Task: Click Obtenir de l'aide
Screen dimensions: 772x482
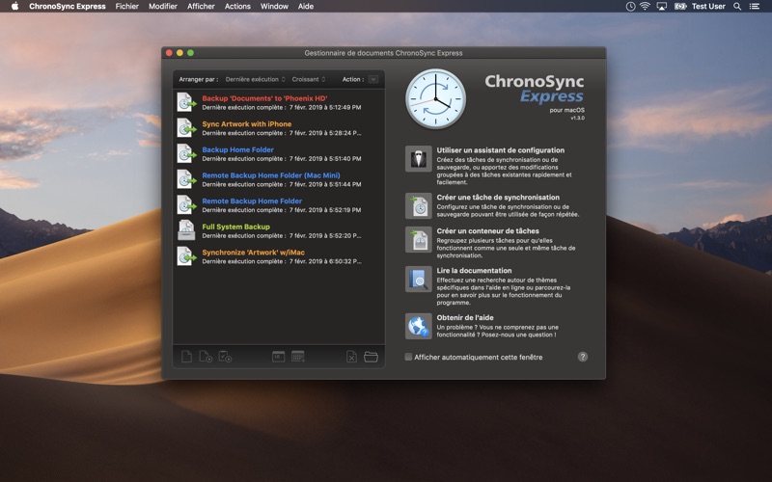Action: coord(465,318)
